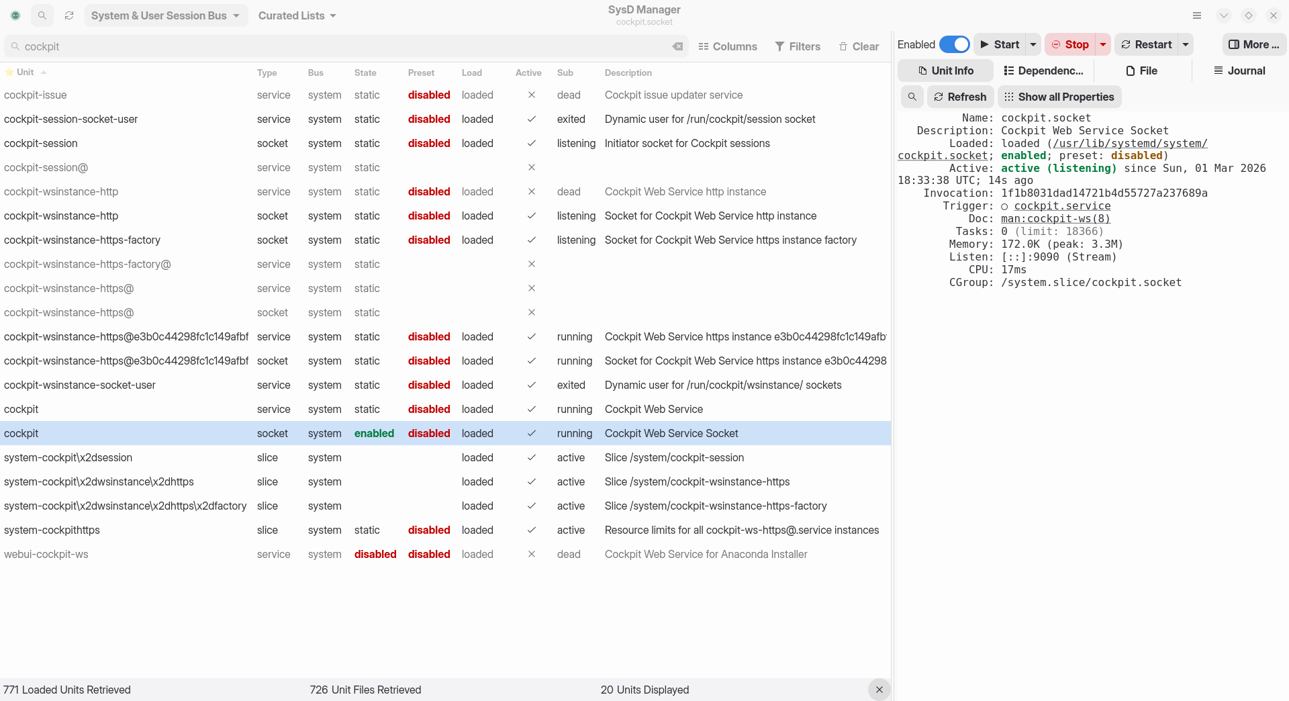
Task: Clear the cockpit search text with backspace icon
Action: pyautogui.click(x=677, y=46)
